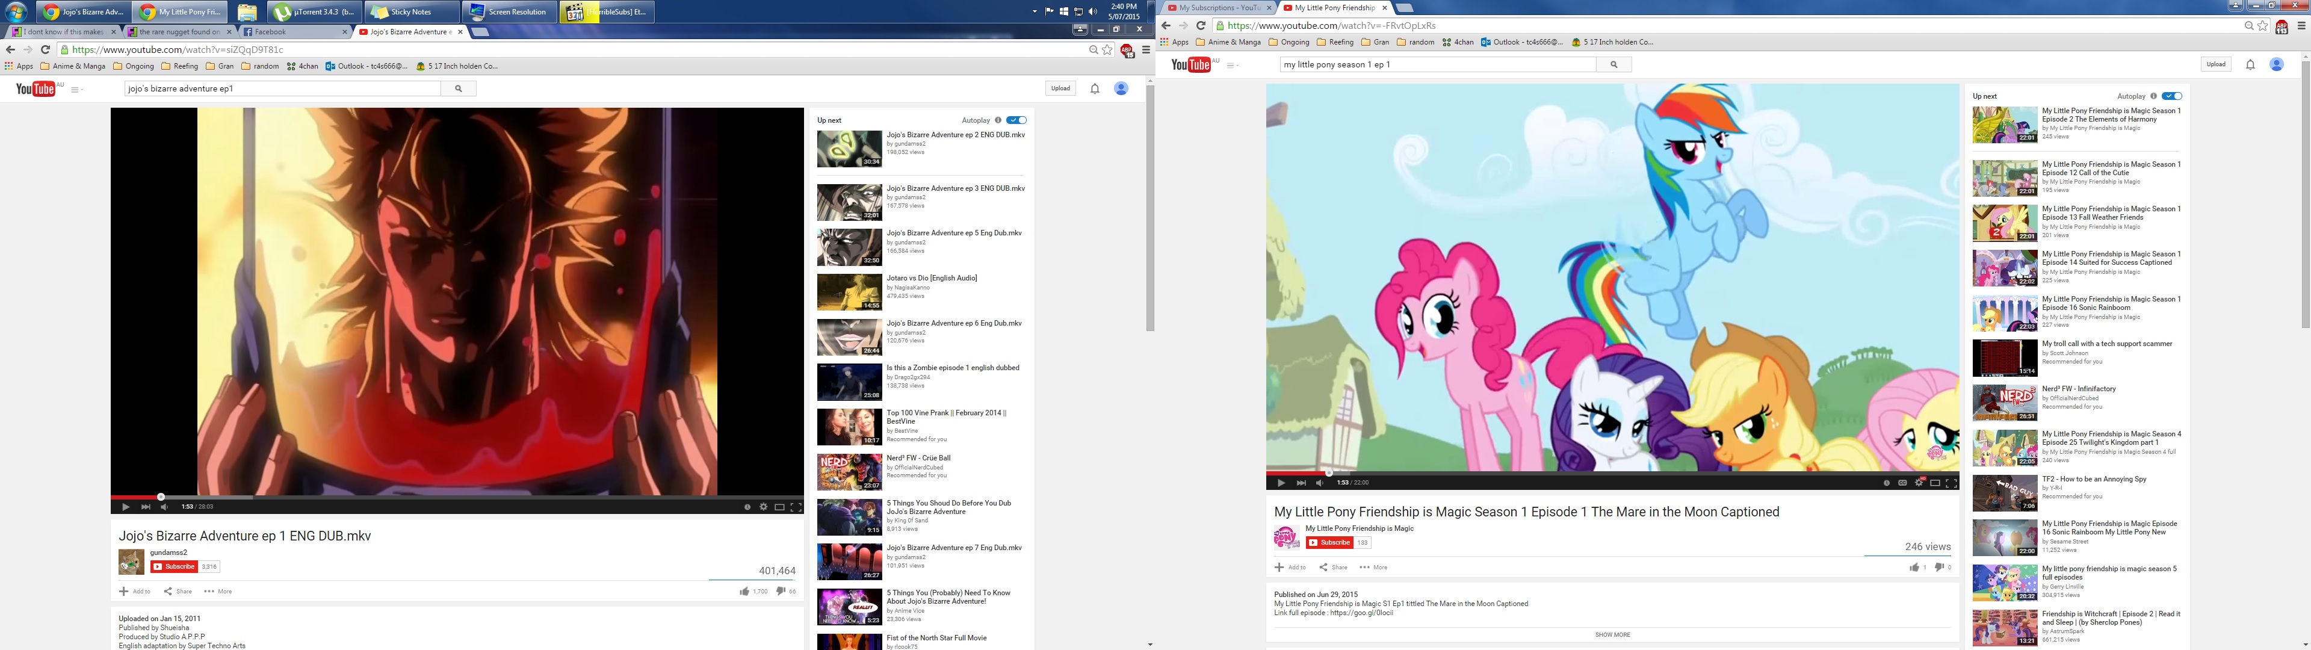The height and width of the screenshot is (650, 2311).
Task: Turn on captions in My Little Pony player
Action: [x=1902, y=483]
